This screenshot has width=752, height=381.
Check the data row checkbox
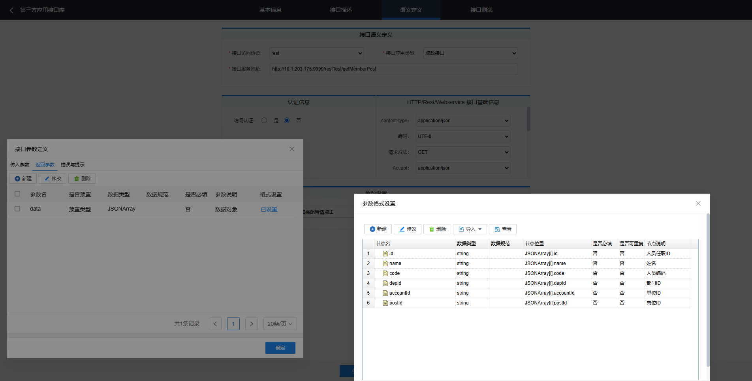17,209
